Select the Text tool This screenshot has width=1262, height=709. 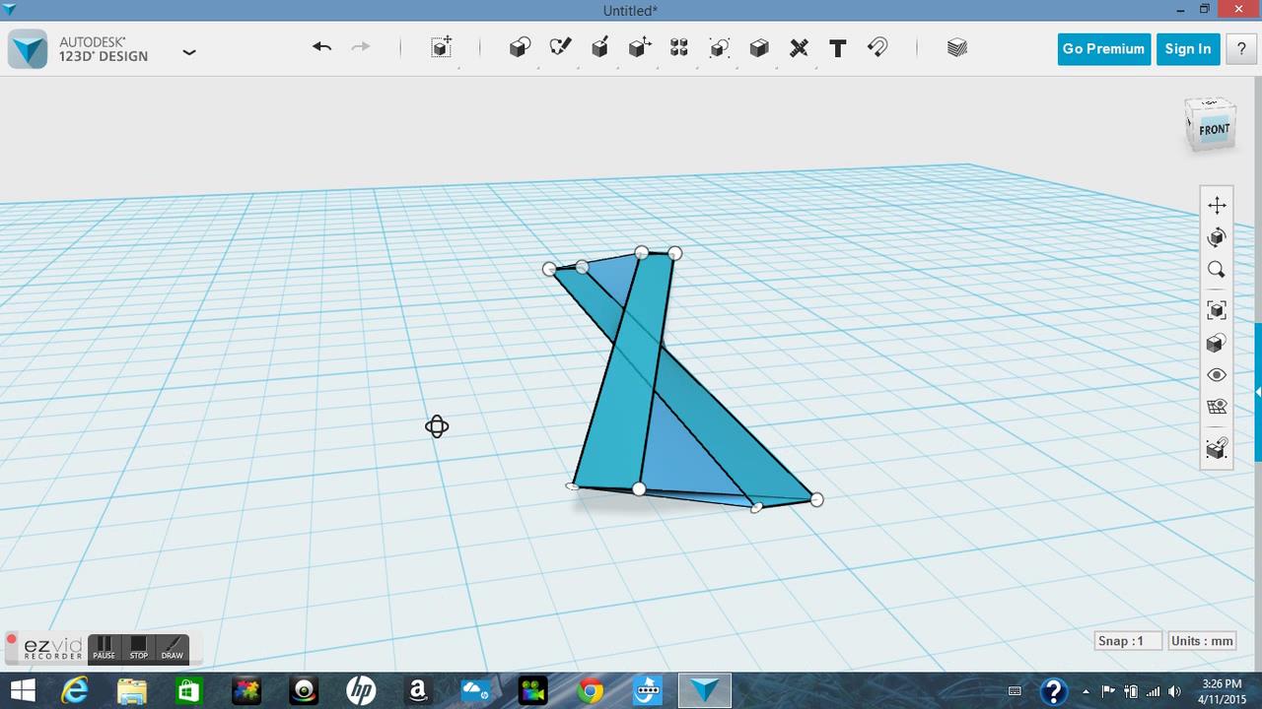coord(838,47)
